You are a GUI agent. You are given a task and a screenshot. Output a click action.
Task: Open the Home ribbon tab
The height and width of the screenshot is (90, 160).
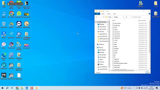click(103, 14)
